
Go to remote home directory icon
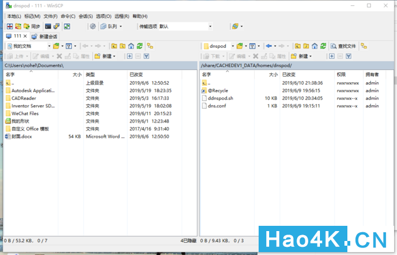(315, 46)
